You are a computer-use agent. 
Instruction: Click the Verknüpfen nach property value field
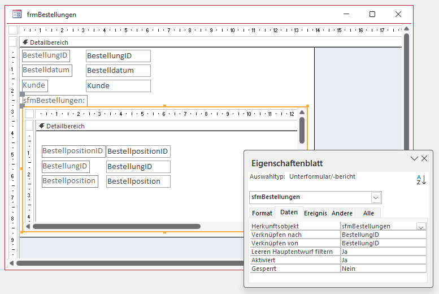coord(383,235)
